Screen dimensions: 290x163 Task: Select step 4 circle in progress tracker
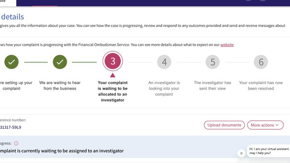(x=164, y=62)
